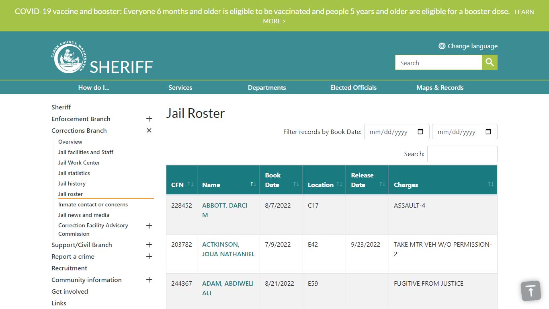Click location cell E42
549x309 pixels.
tap(313, 244)
